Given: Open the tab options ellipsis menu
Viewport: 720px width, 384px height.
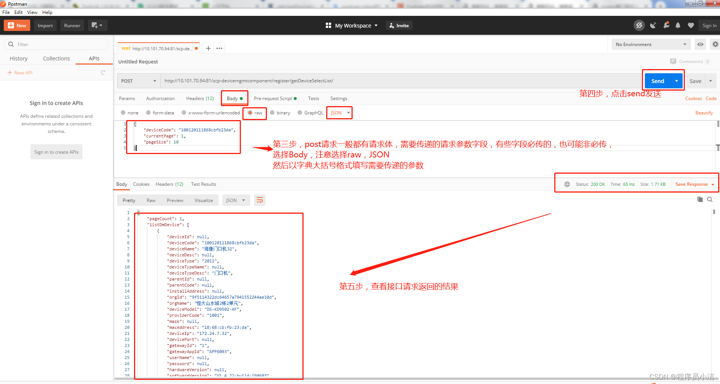Looking at the screenshot, I should pyautogui.click(x=219, y=48).
